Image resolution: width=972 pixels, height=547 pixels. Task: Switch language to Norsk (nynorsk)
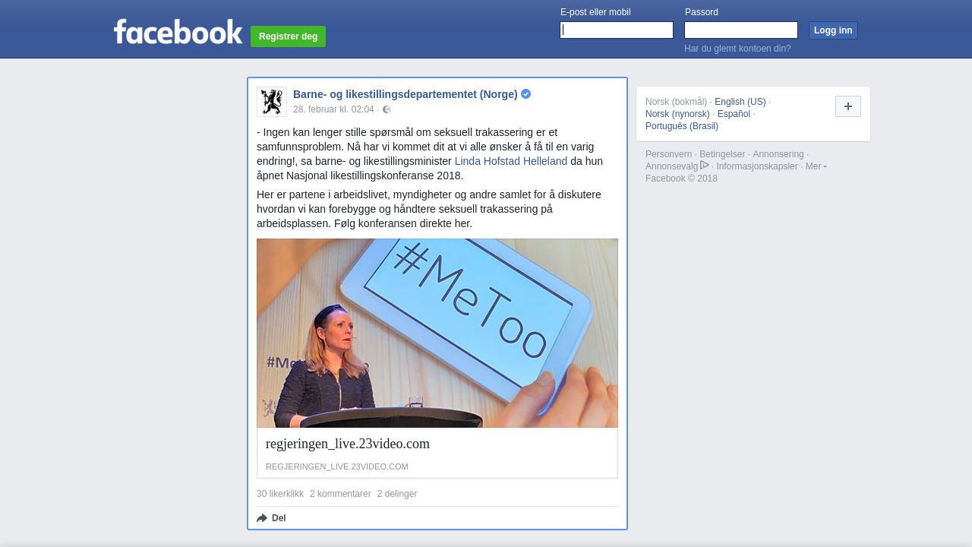[x=677, y=114]
